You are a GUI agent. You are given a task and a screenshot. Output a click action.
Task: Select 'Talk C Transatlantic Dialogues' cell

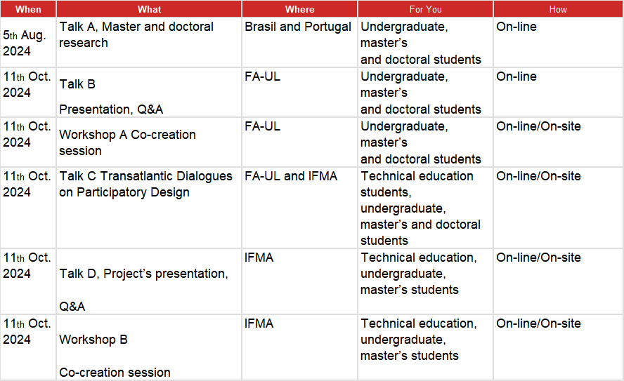pyautogui.click(x=149, y=208)
